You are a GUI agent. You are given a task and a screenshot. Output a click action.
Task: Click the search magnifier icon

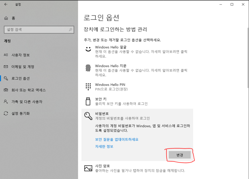(x=71, y=30)
